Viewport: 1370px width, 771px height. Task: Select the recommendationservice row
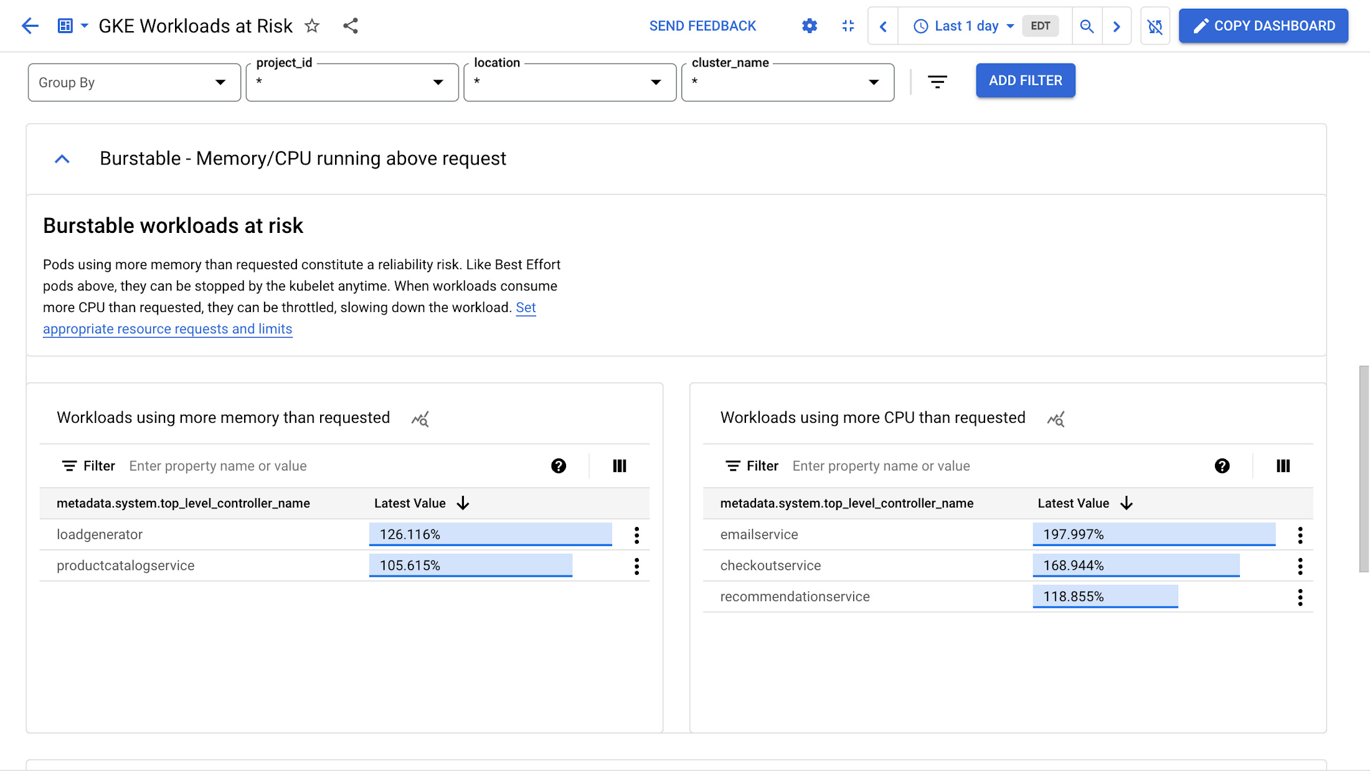coord(1008,597)
